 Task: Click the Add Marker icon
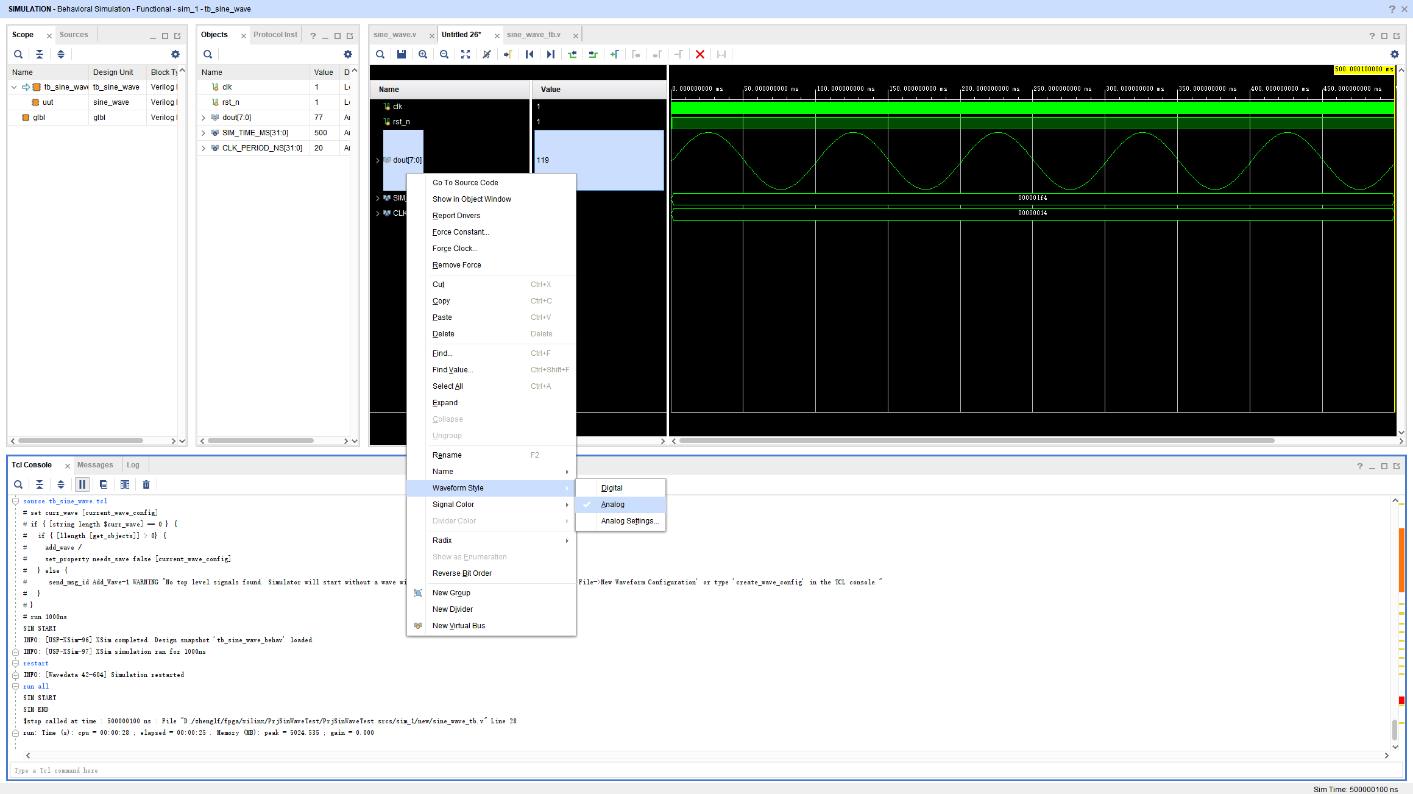click(x=614, y=54)
